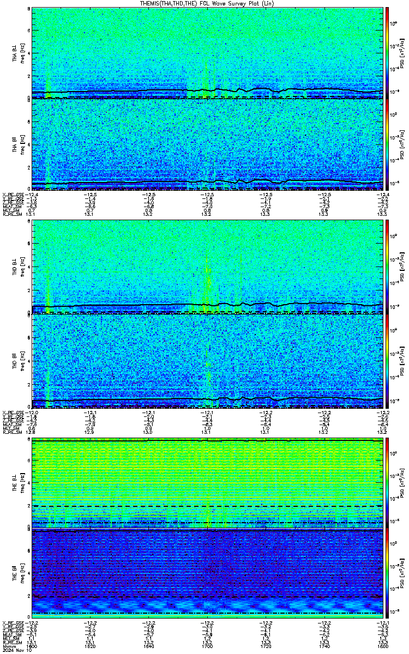
Task: Click PSD [nT²/Hz] label of THA B⊥ colorbar
Action: pos(401,53)
